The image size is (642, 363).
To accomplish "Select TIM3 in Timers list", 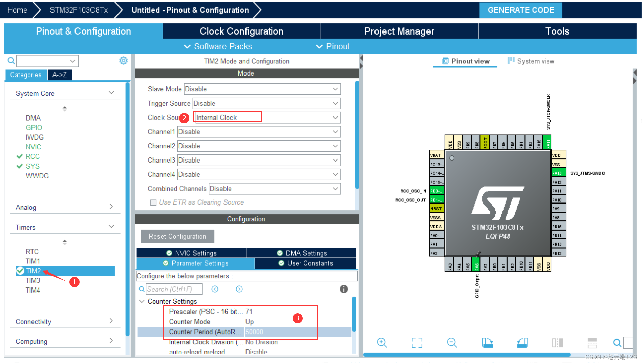I will (33, 280).
